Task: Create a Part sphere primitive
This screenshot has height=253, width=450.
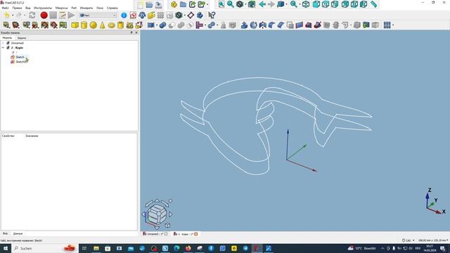Action: click(x=93, y=25)
